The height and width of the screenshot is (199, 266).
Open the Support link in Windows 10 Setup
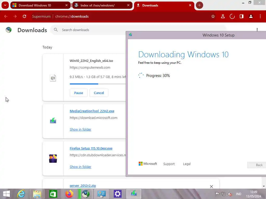[169, 164]
